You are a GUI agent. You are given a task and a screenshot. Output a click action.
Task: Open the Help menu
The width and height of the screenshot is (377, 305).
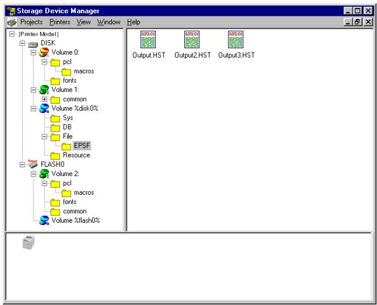tap(133, 22)
